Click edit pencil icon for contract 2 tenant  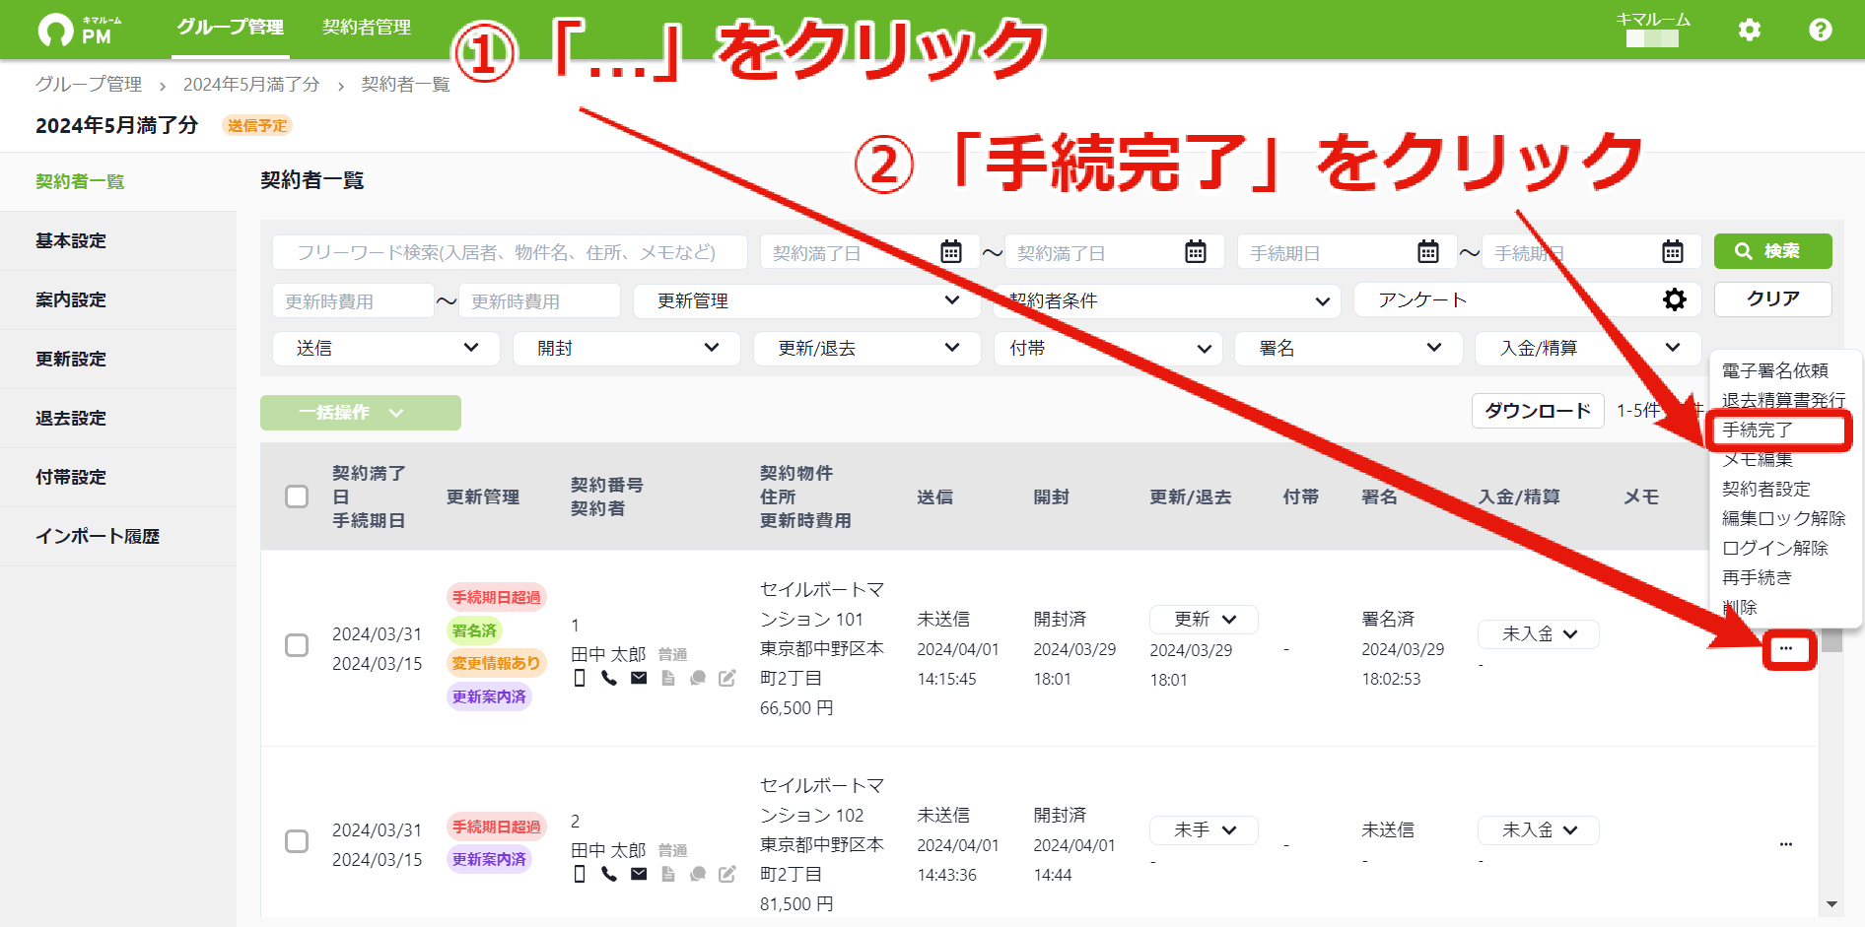coord(727,874)
